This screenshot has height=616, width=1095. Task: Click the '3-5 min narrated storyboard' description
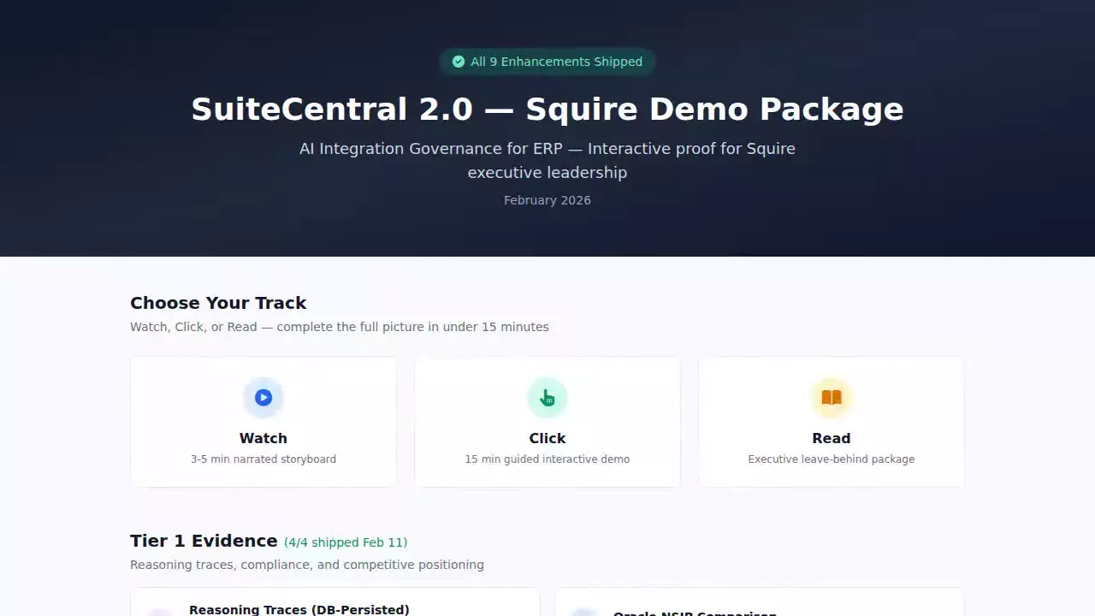263,459
